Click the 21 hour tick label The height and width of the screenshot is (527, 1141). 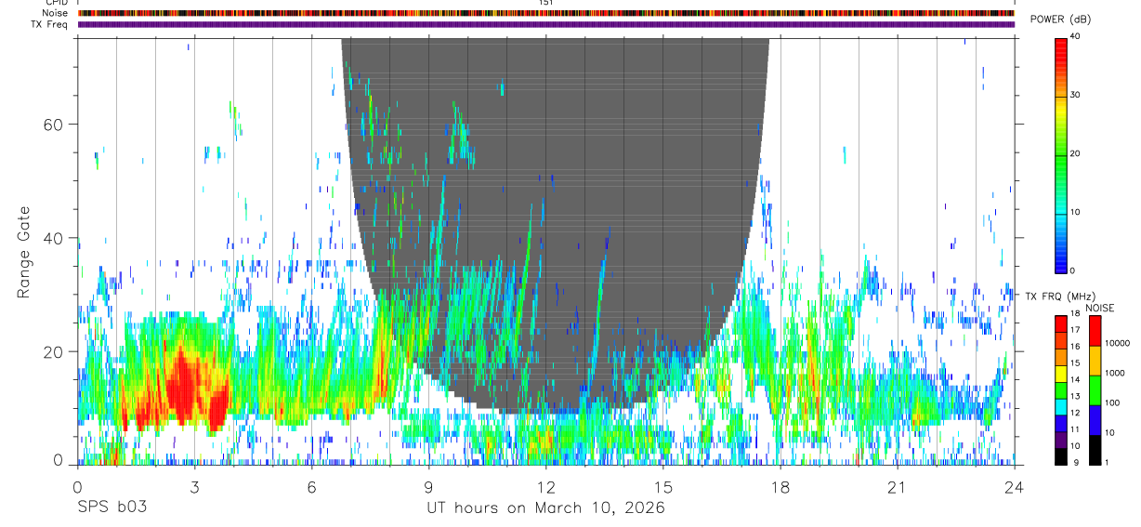[x=897, y=486]
